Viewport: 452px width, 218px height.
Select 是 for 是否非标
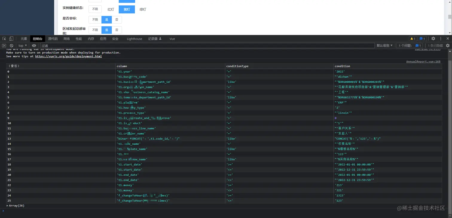click(x=107, y=20)
